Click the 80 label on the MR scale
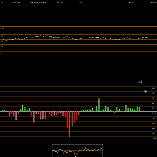This screenshot has height=157, width=157. click(x=153, y=93)
